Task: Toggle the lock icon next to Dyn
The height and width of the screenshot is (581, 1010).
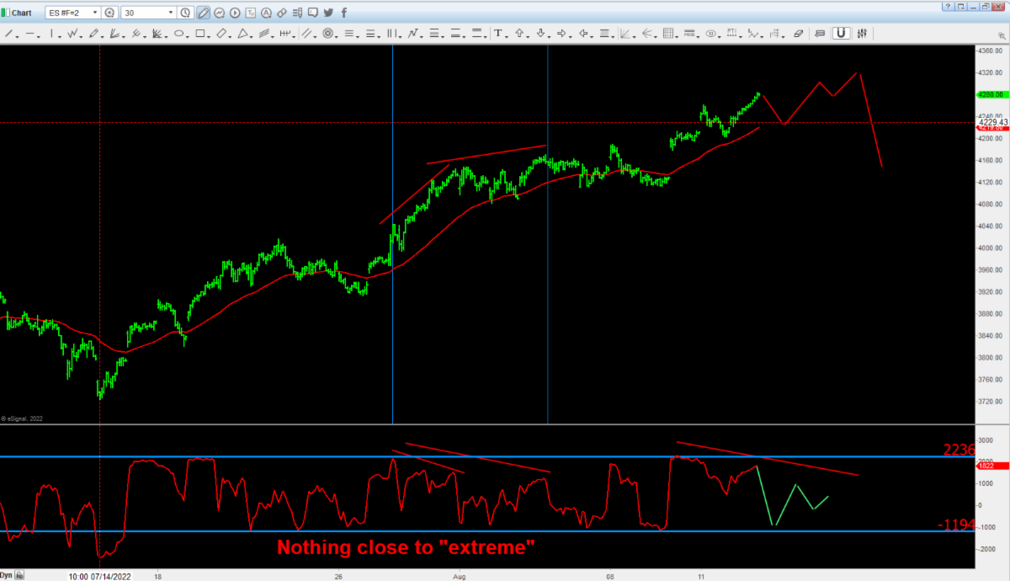Action: 19,574
